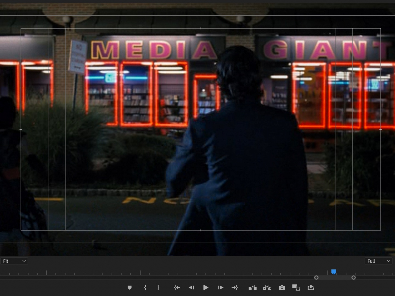Step forward one frame
Image resolution: width=395 pixels, height=296 pixels.
pos(221,288)
